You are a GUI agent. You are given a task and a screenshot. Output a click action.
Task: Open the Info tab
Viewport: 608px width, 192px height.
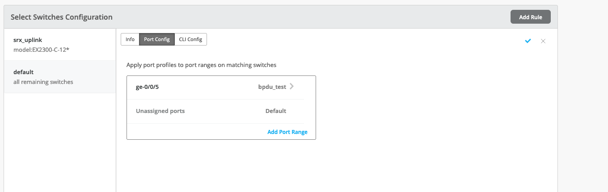pos(130,39)
